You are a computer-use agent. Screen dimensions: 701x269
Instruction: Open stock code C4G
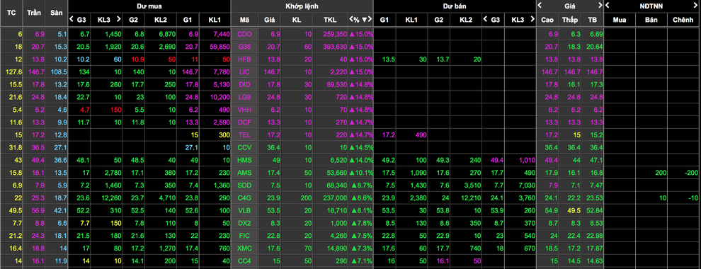(x=244, y=198)
